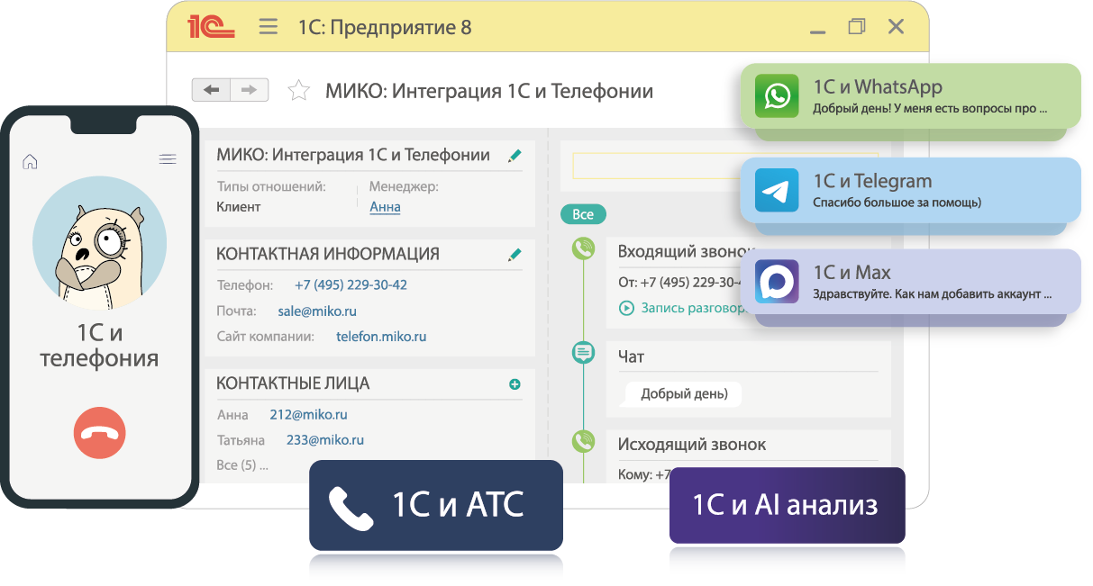Open manager profile by clicking Анна link
The width and height of the screenshot is (1093, 586).
[387, 205]
